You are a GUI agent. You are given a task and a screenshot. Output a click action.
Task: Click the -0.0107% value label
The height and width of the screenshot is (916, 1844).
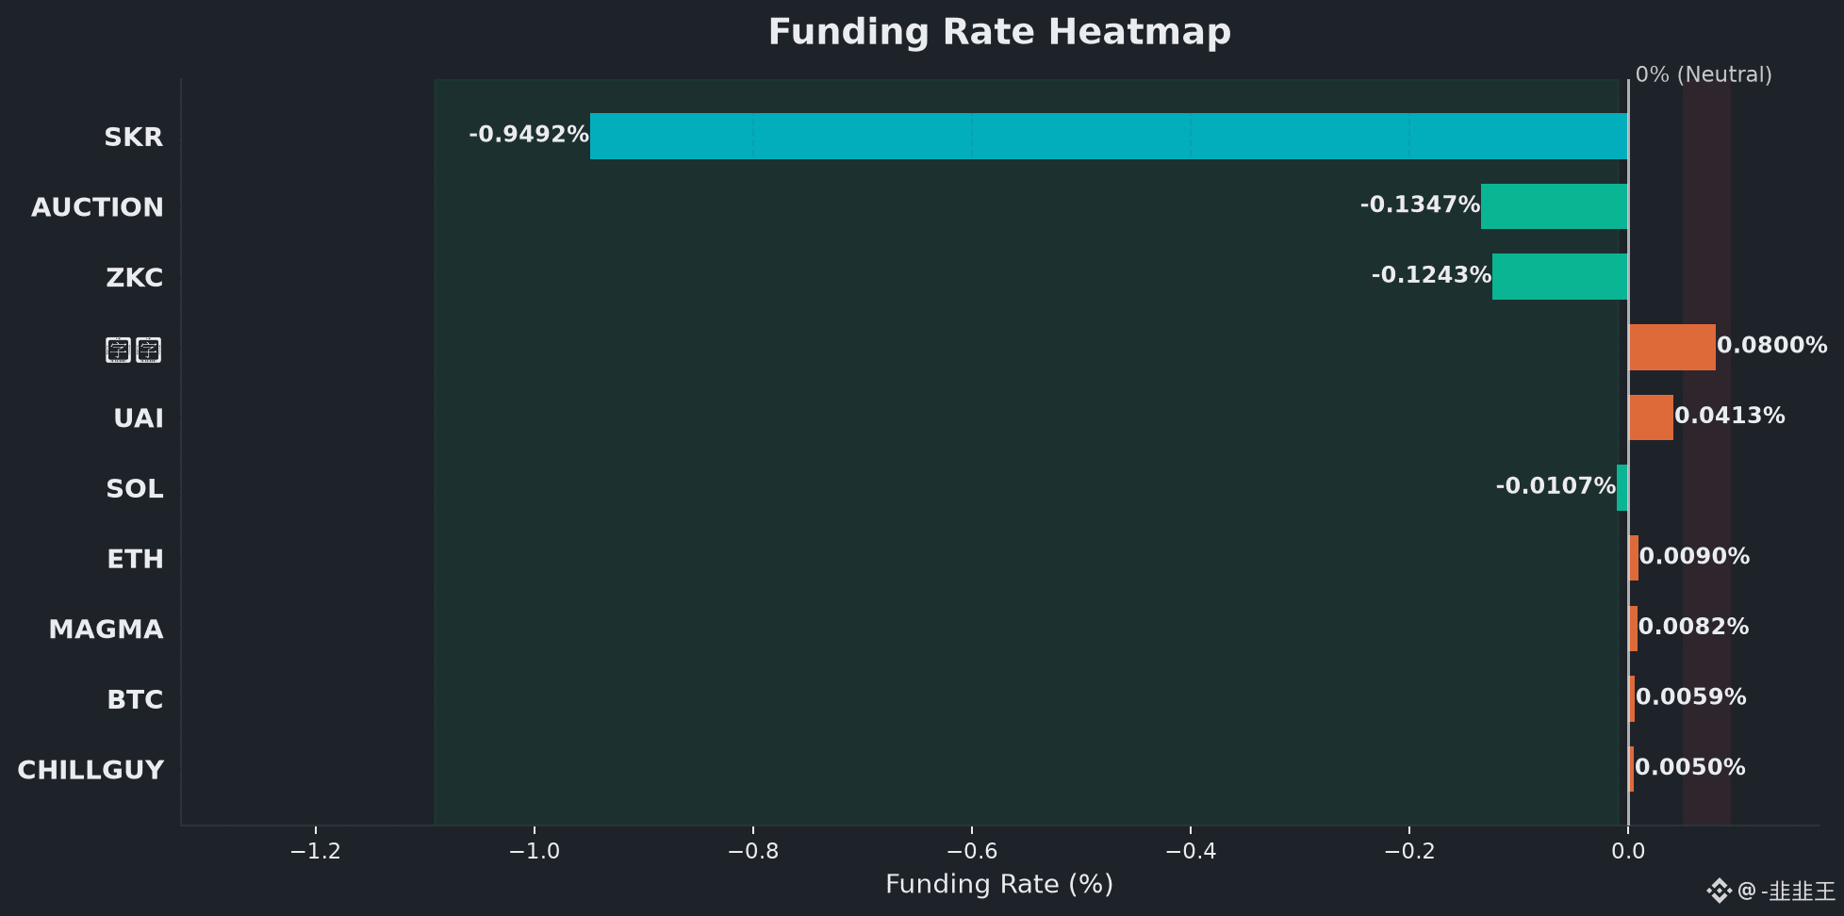1556,486
